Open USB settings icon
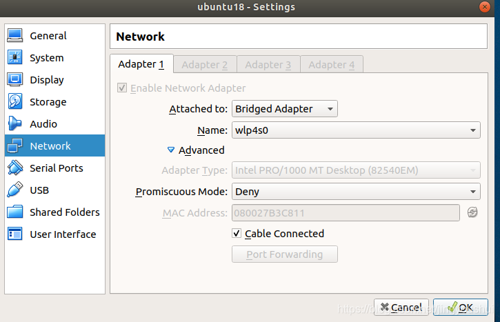Viewport: 500px width, 322px height. 15,190
